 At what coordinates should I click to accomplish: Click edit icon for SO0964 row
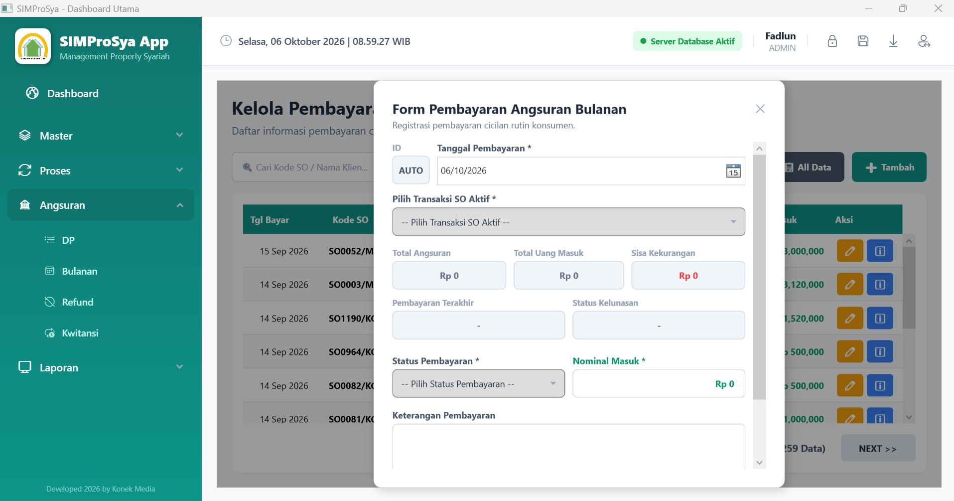850,351
